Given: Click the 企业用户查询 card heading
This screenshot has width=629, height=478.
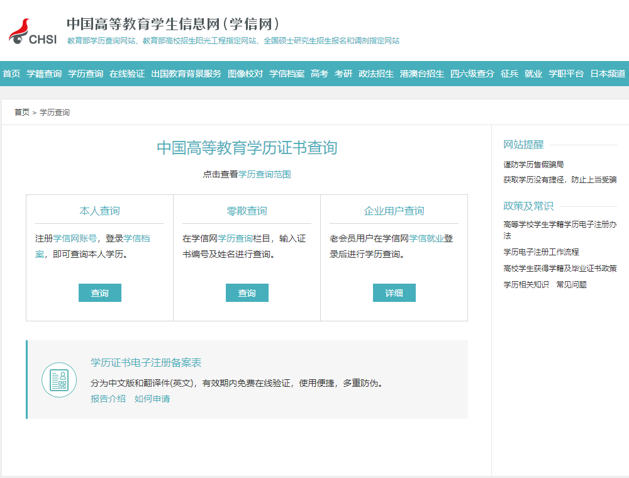Looking at the screenshot, I should [x=394, y=211].
